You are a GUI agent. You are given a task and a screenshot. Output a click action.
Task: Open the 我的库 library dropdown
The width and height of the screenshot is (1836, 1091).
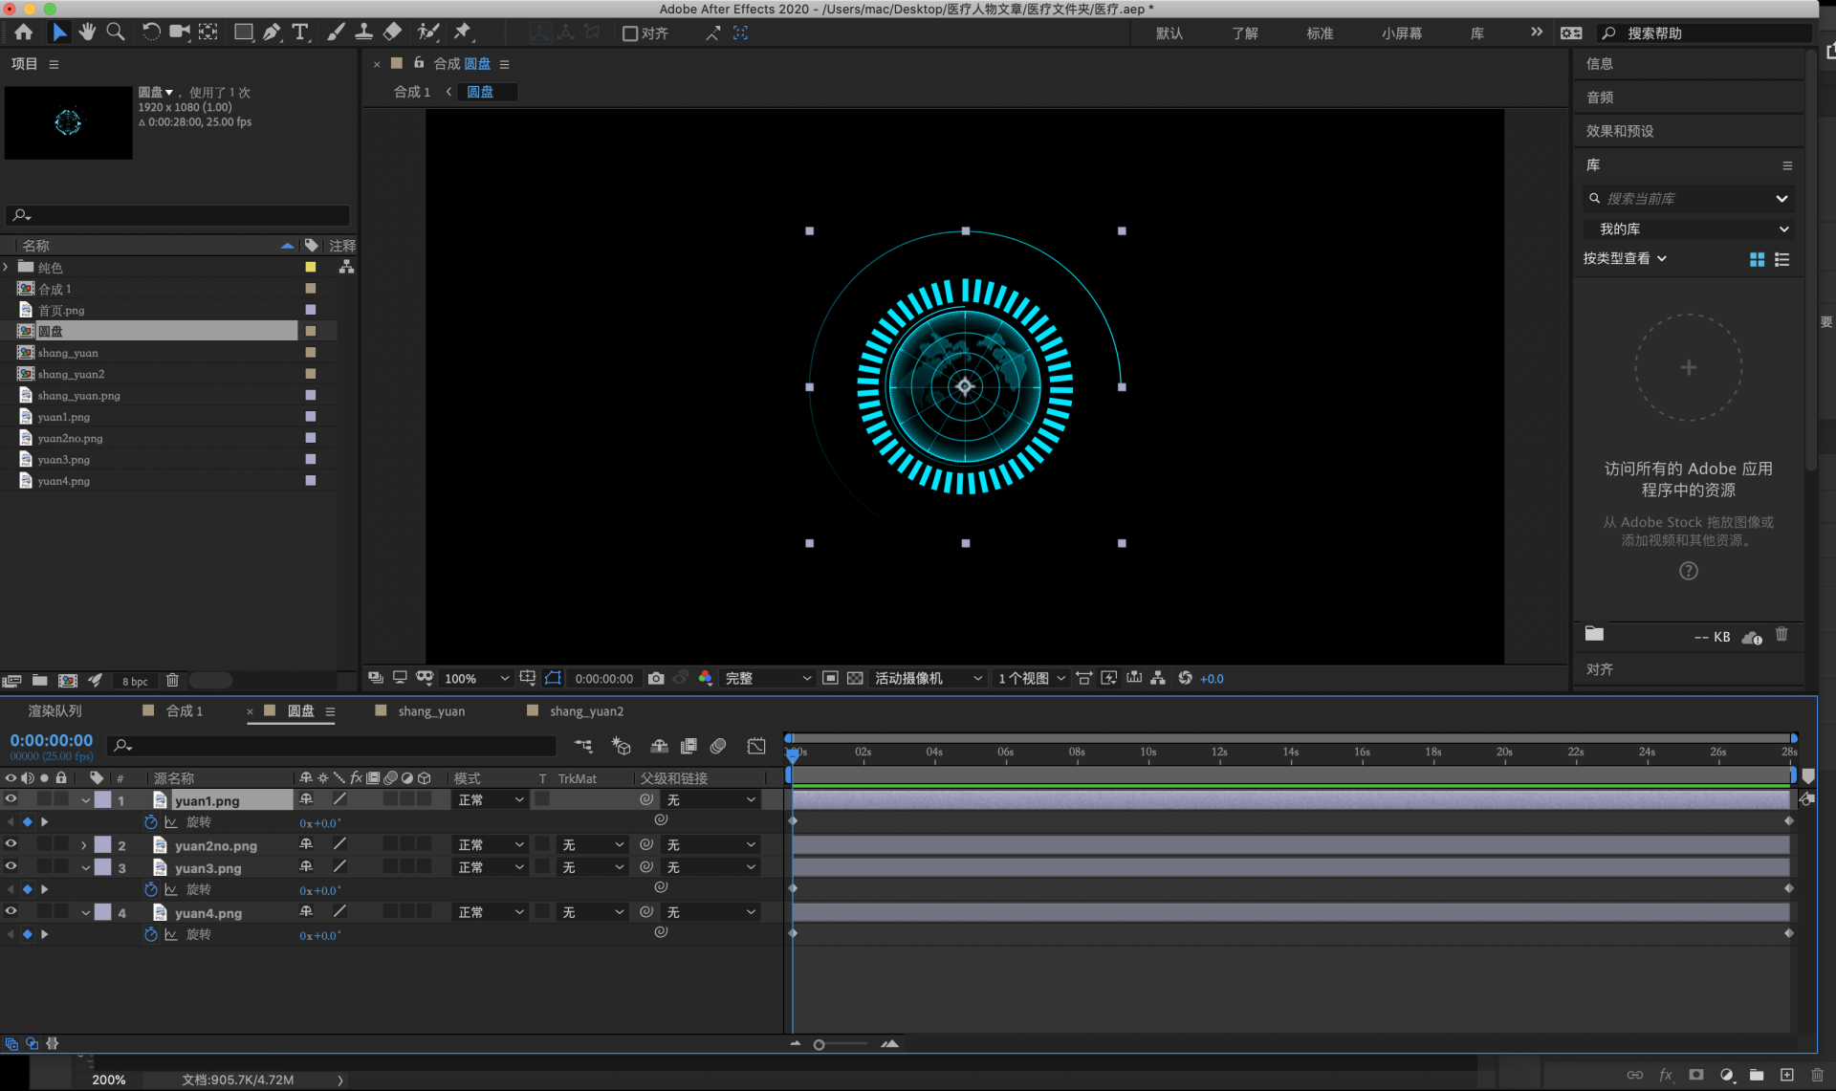click(1688, 229)
